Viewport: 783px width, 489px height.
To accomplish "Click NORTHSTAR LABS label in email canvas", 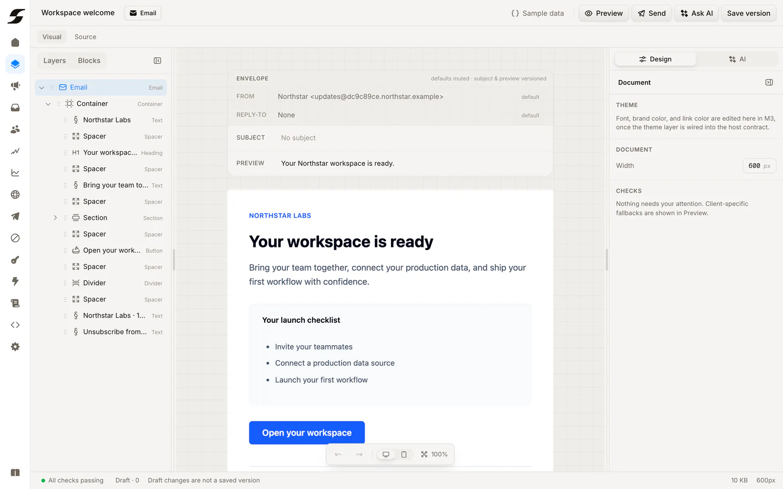I will click(280, 216).
